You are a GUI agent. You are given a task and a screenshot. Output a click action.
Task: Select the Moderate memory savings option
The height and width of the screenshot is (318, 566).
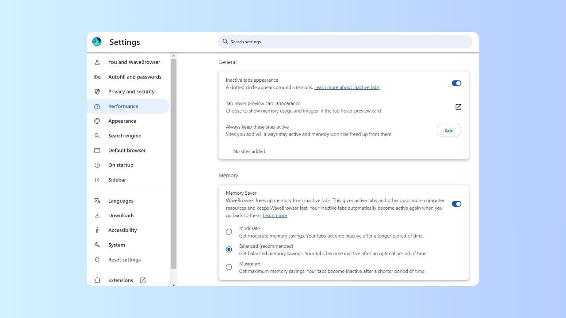tap(229, 232)
